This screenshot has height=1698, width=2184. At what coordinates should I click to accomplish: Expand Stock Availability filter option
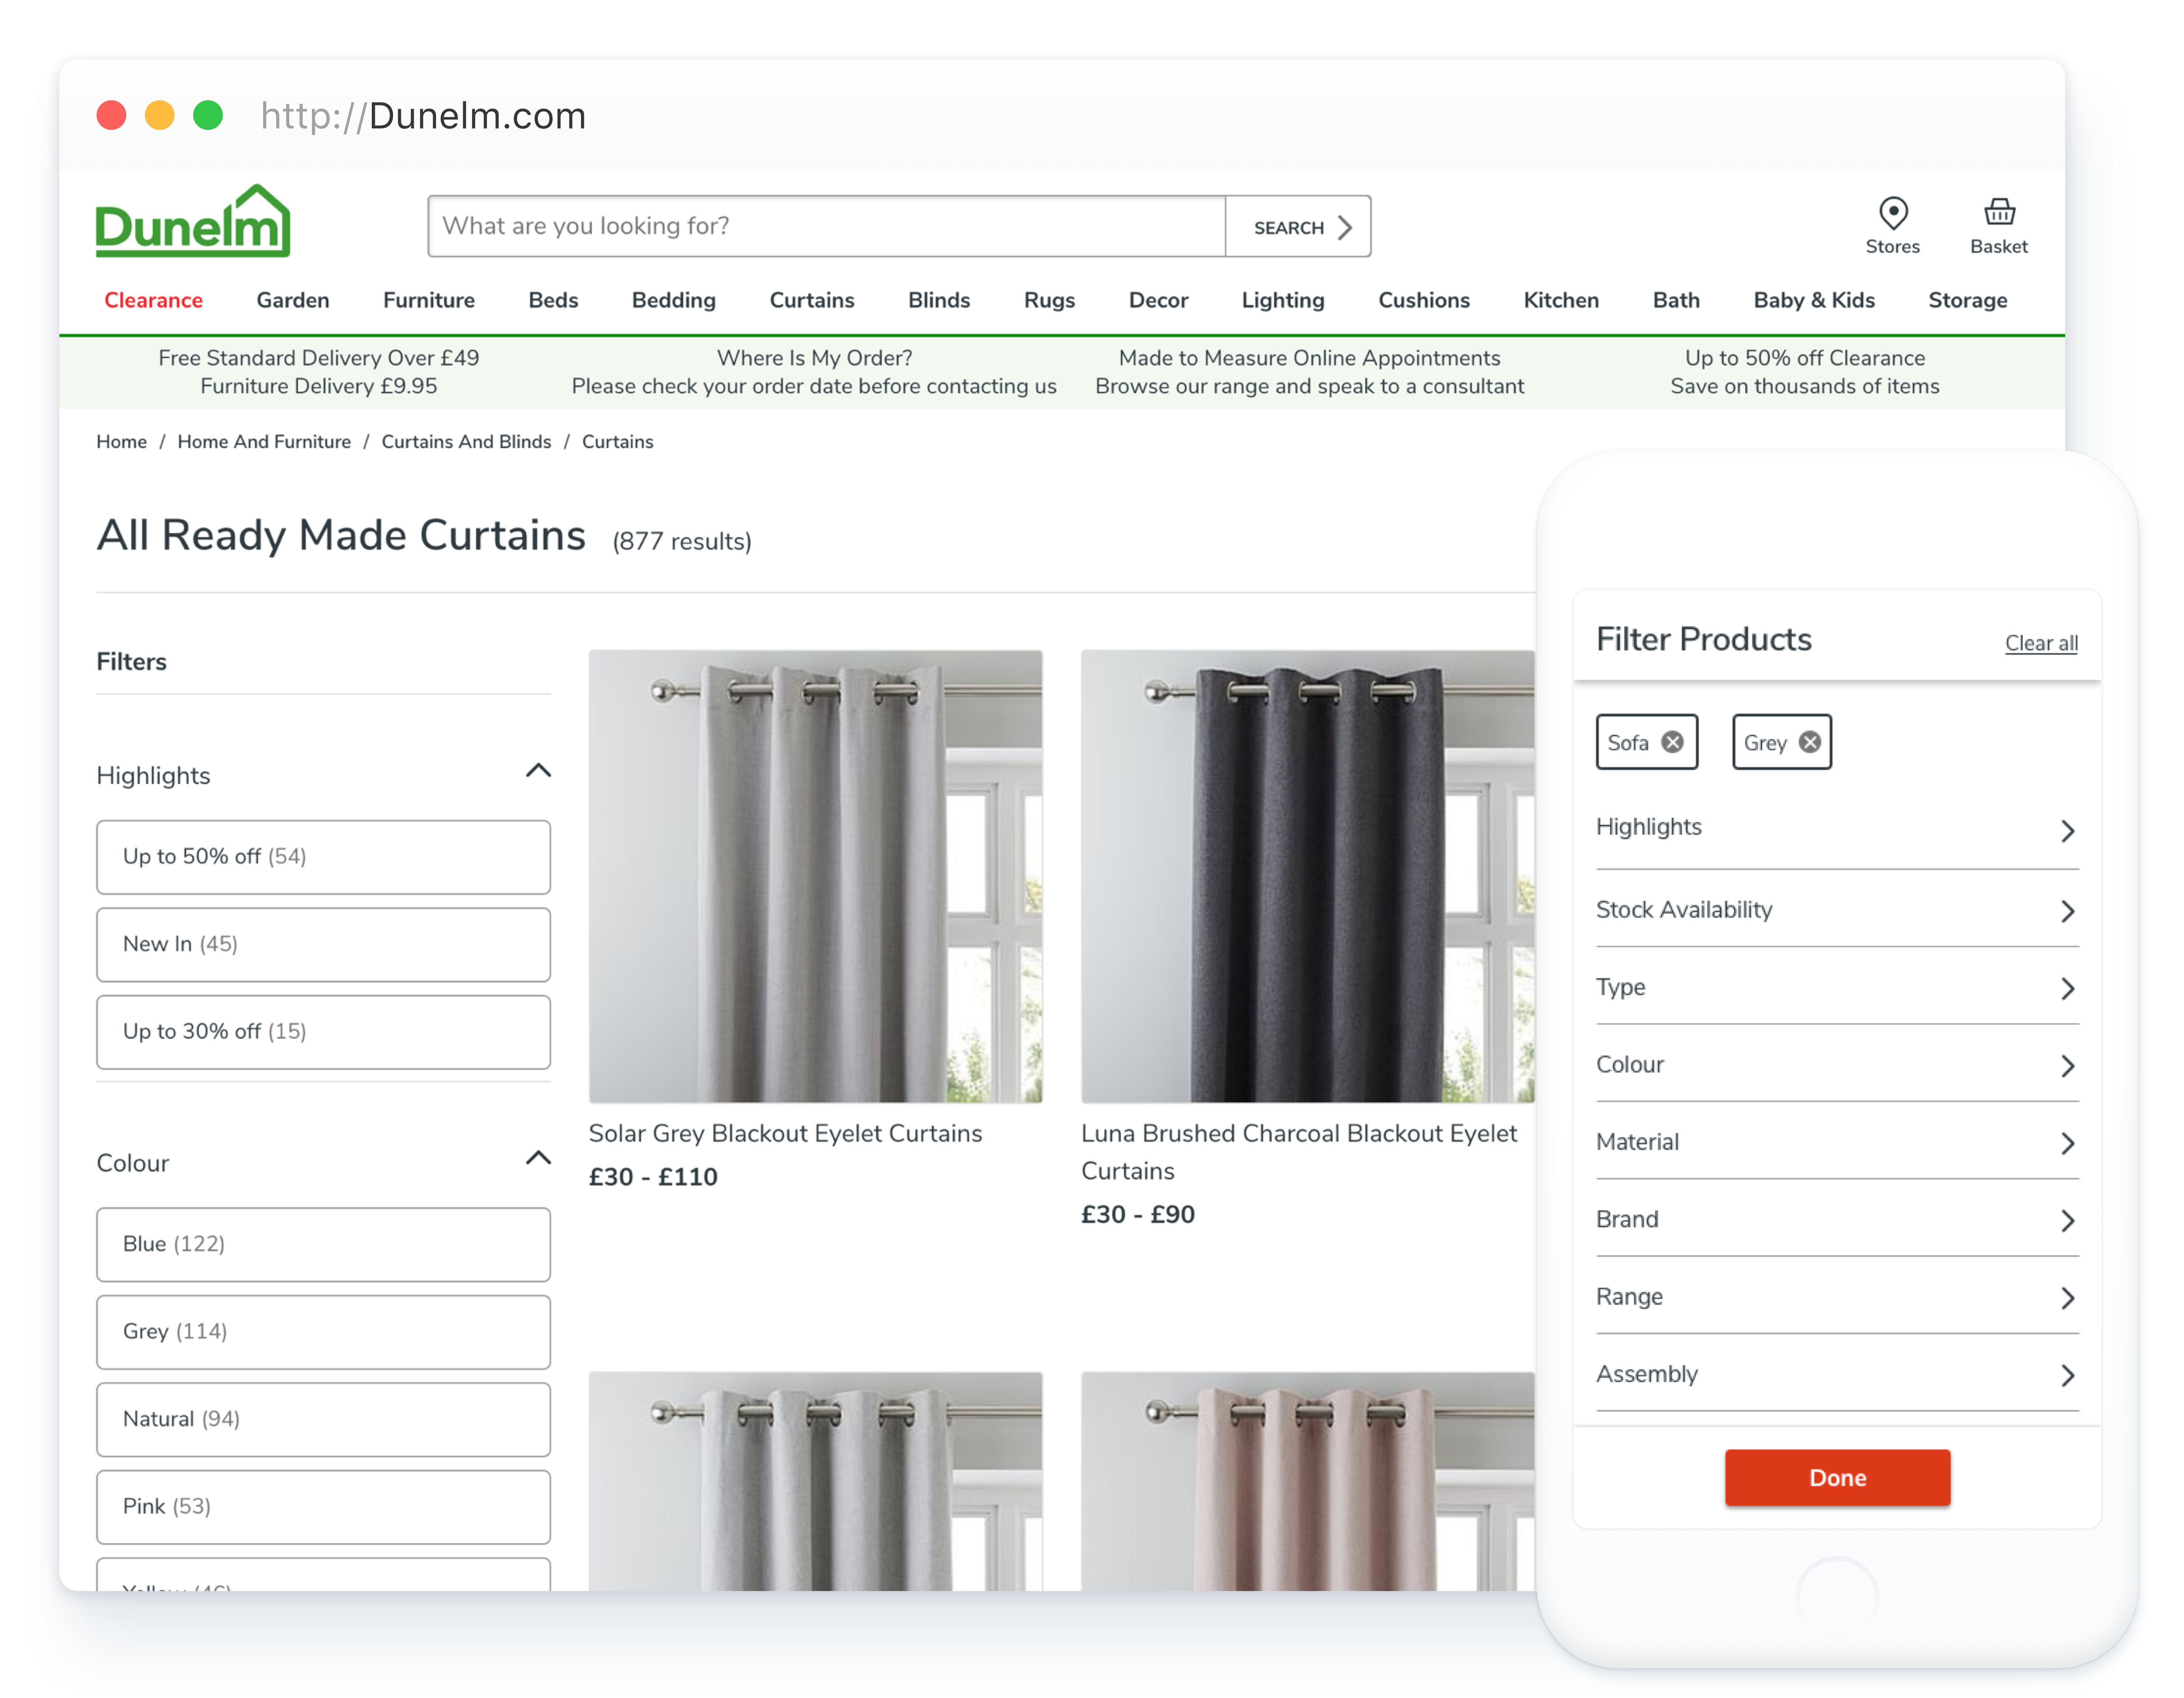[x=1837, y=911]
